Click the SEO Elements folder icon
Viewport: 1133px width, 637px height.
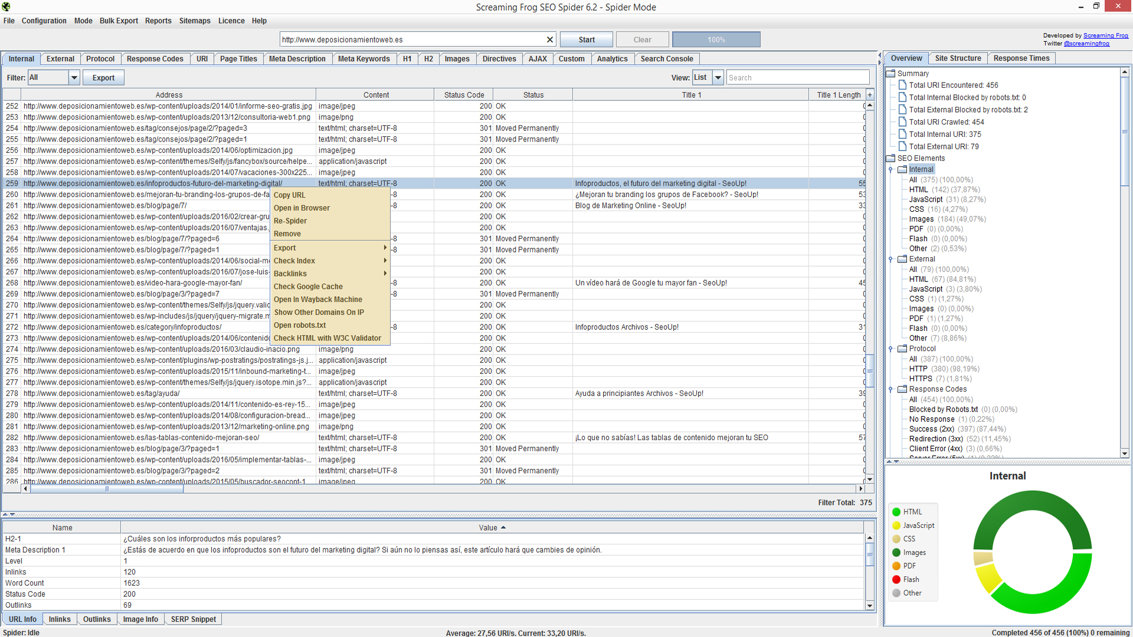pyautogui.click(x=890, y=158)
